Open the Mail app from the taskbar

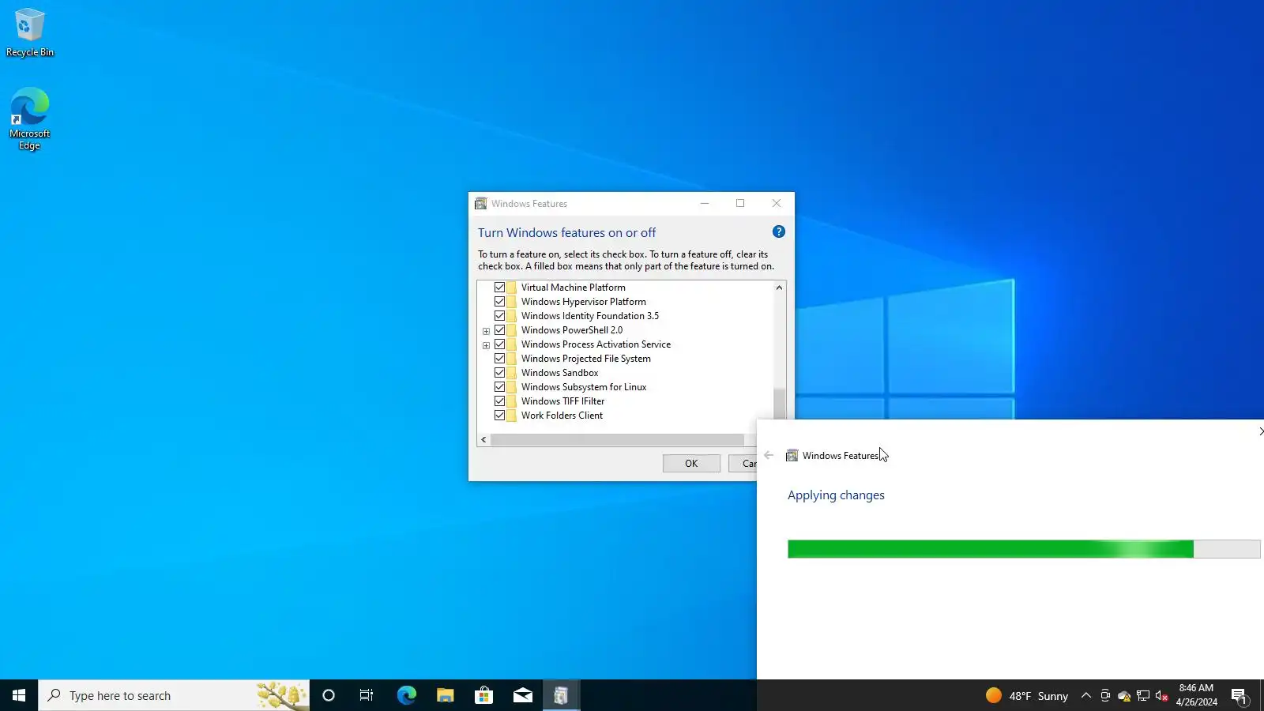click(x=522, y=695)
